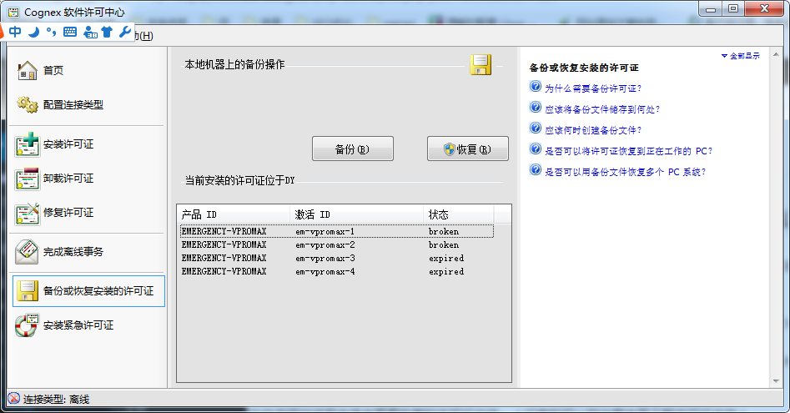Viewport: 790px width, 413px height.
Task: Click the 配置连接类型 gears icon
Action: (28, 105)
